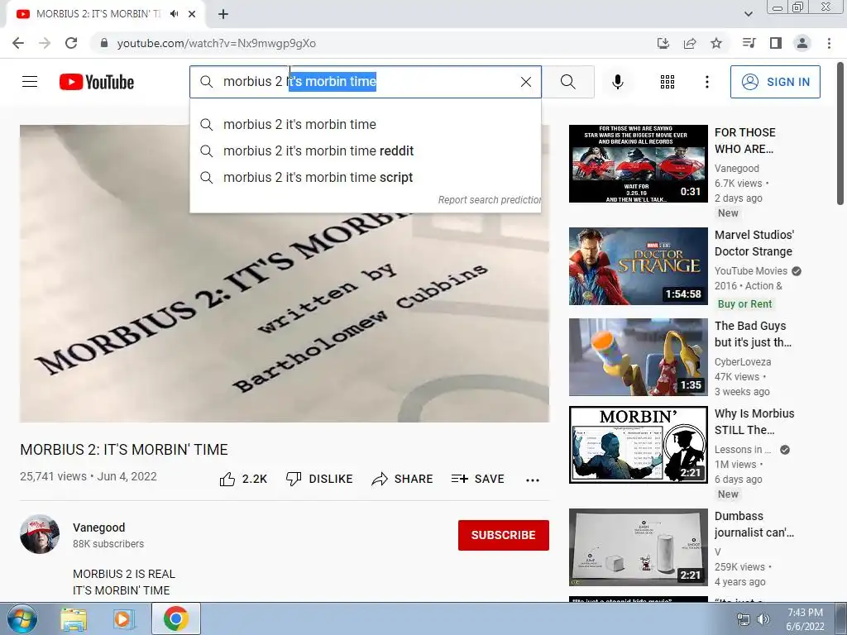Click "The Bad Guys but it's just" title

753,334
